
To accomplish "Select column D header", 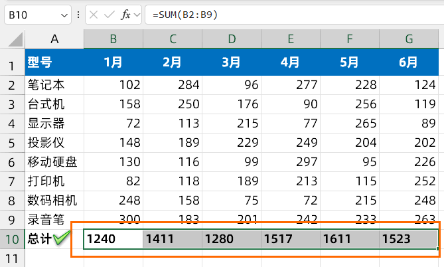I will click(x=232, y=39).
